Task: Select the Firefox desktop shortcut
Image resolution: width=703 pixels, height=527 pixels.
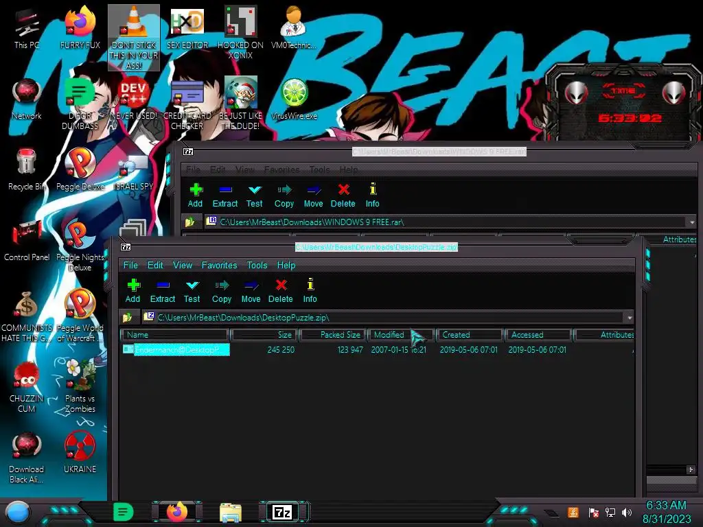Action: point(80,29)
